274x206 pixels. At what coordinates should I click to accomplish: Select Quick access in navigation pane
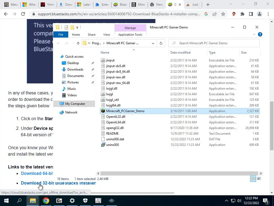tap(74, 57)
